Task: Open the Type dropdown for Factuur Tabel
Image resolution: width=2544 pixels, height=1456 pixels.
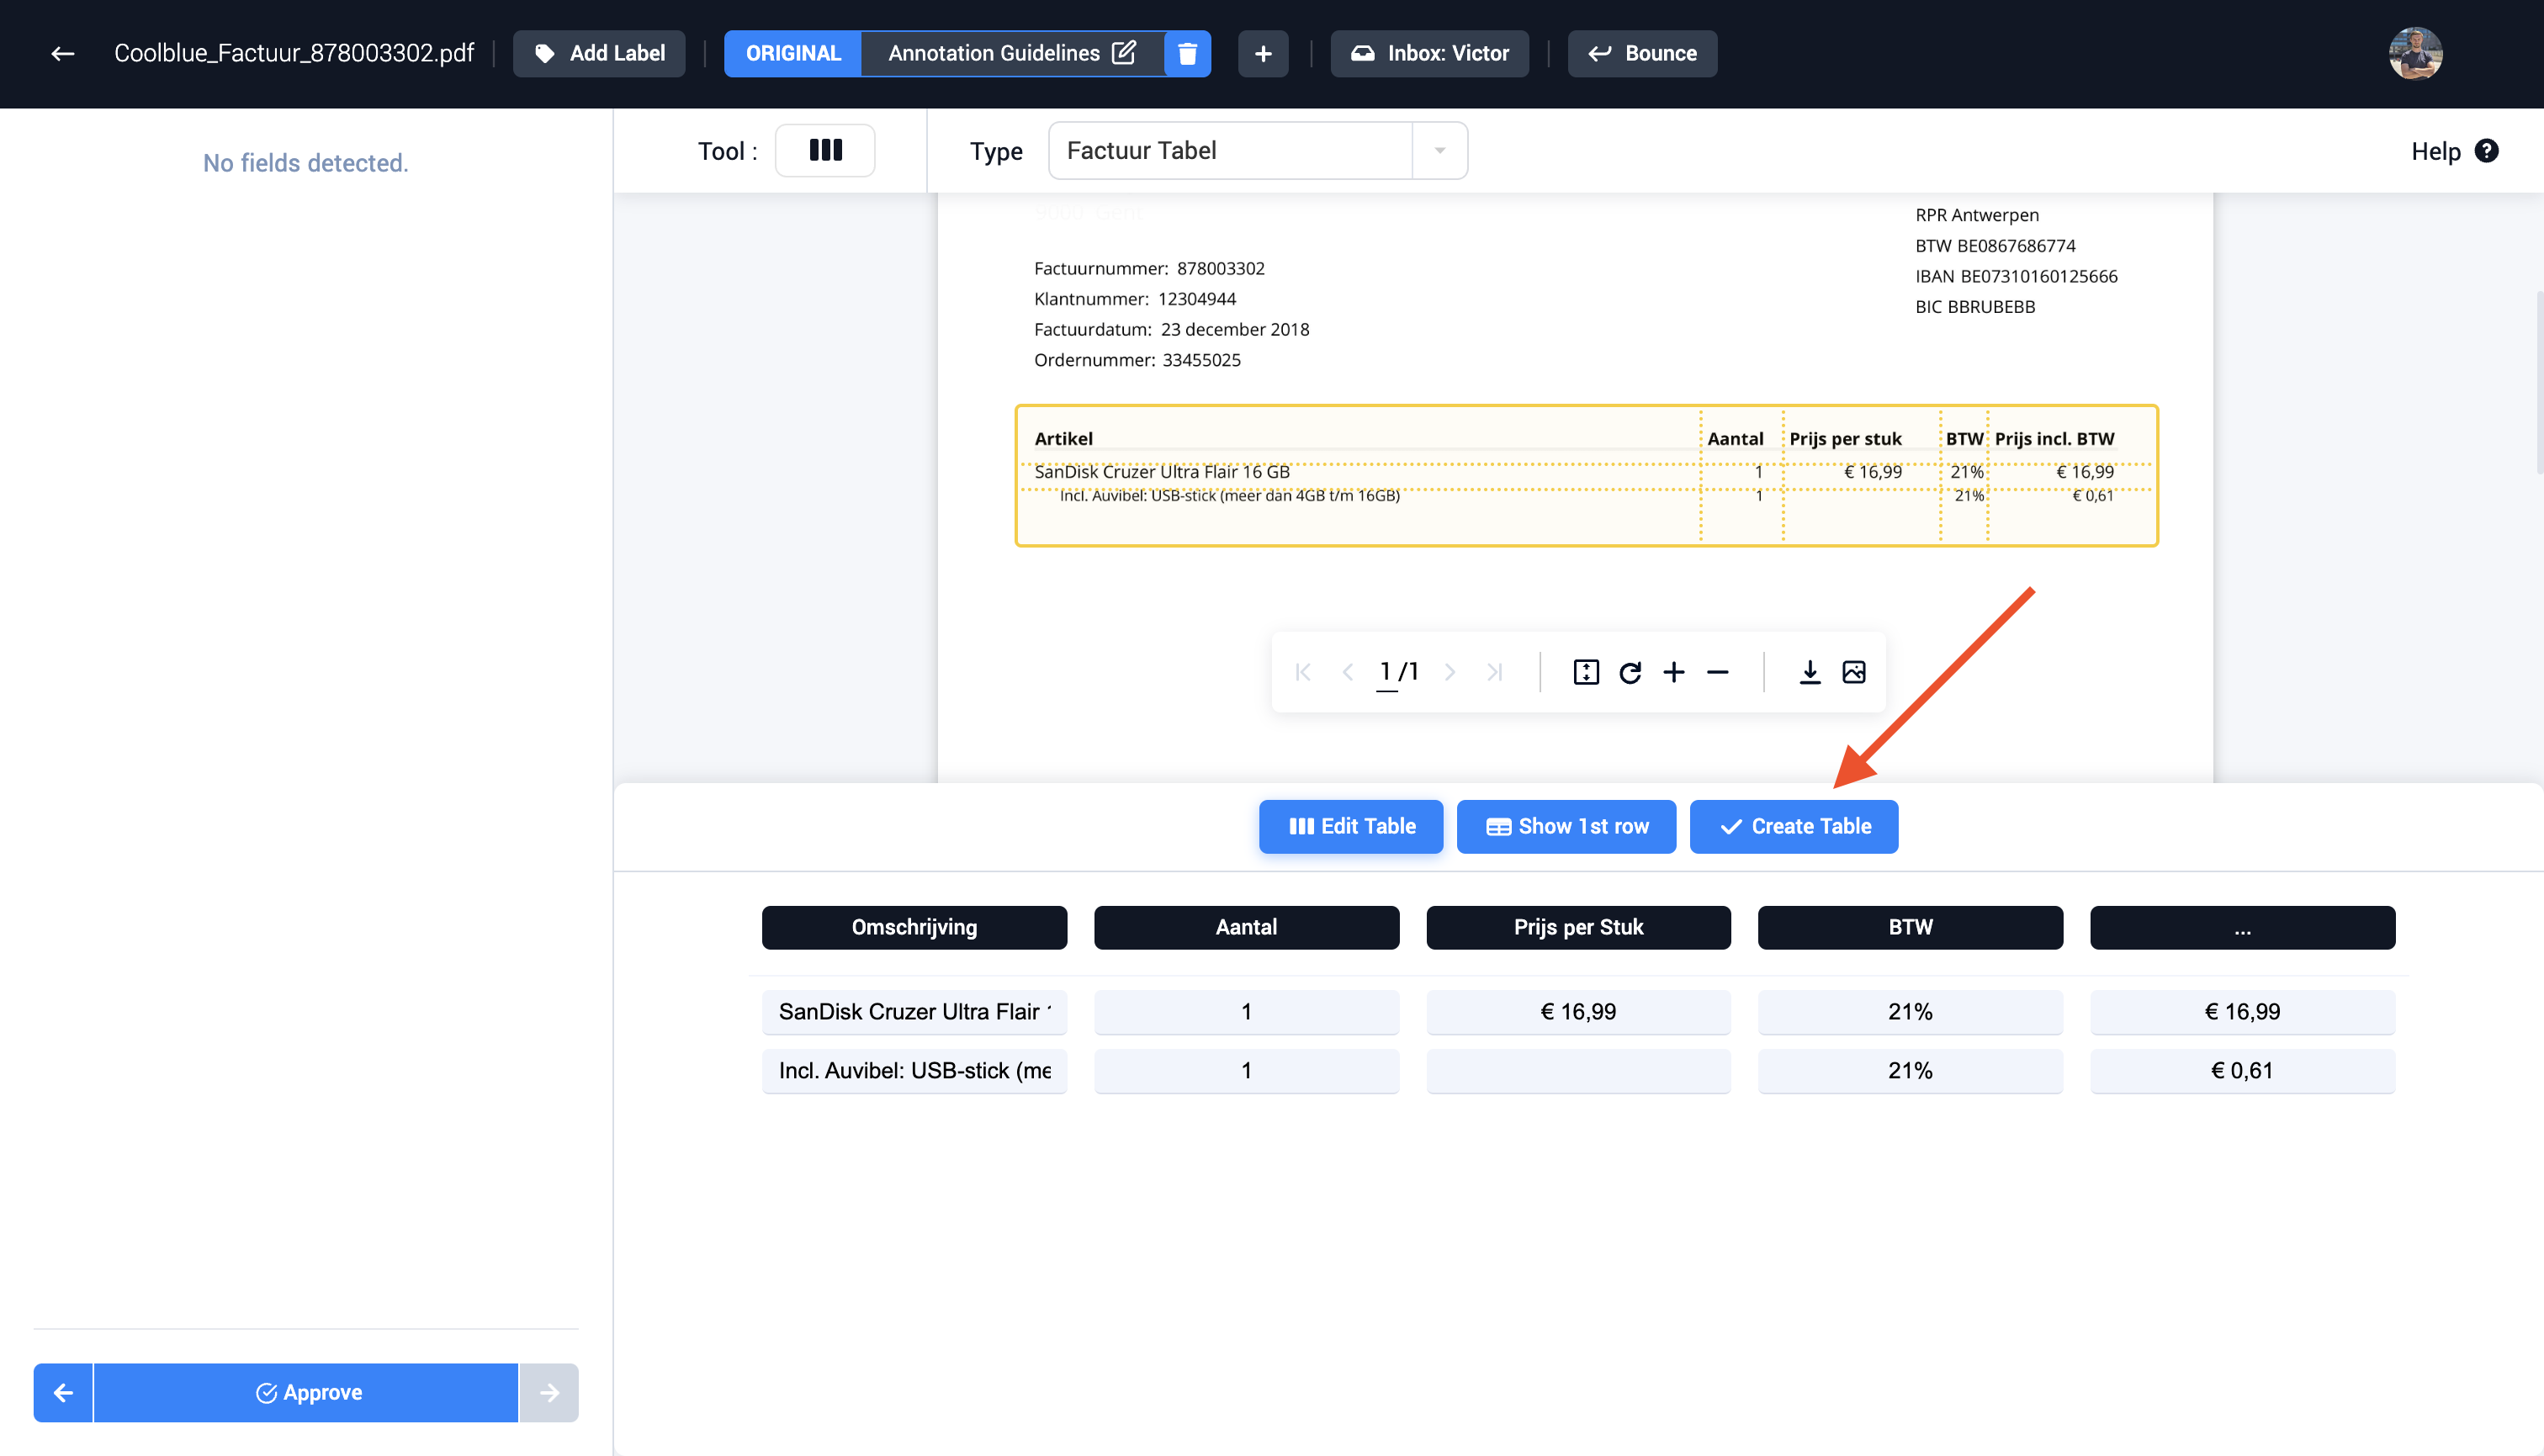Action: tap(1439, 151)
